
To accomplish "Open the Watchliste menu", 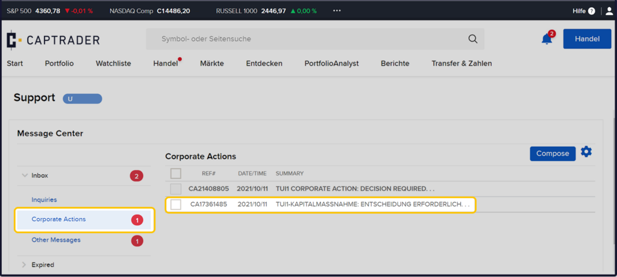I will click(113, 63).
